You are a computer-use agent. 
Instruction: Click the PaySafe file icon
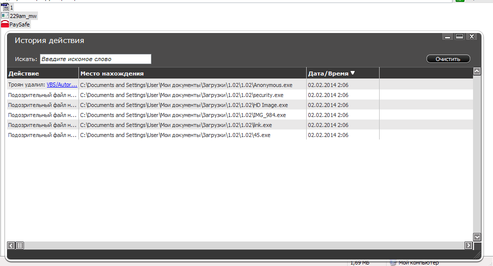(4, 24)
